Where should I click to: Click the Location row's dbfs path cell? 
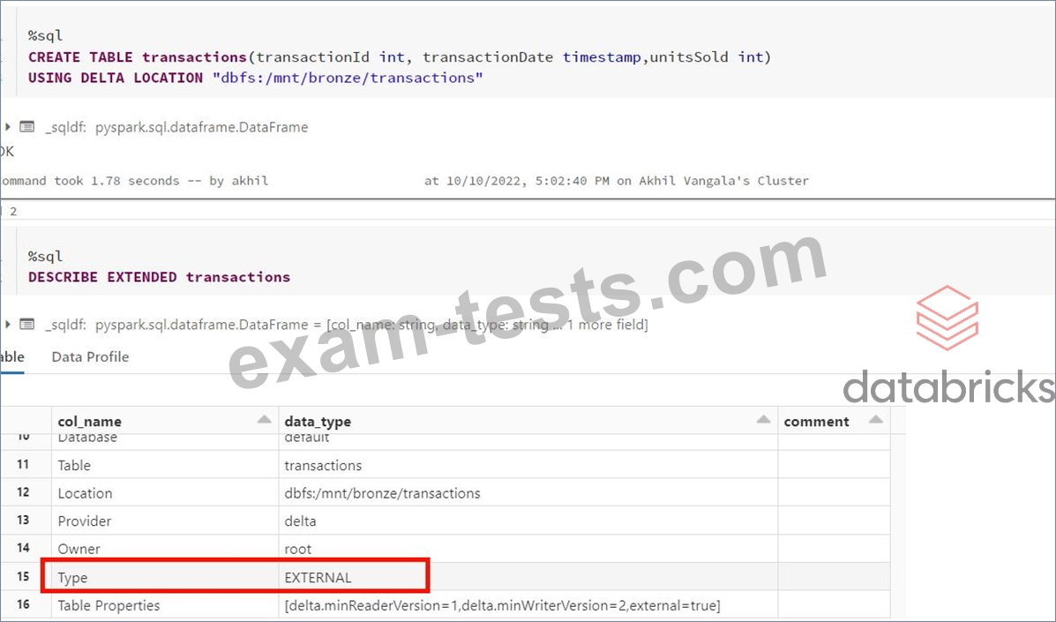pos(381,493)
